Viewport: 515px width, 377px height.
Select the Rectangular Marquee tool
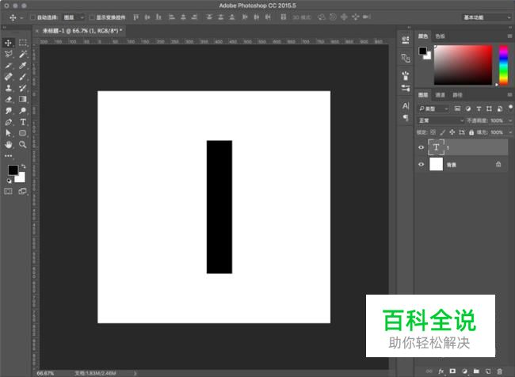pyautogui.click(x=23, y=43)
